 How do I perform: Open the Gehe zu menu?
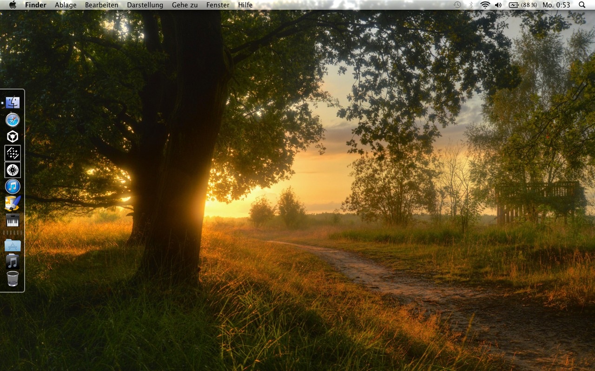click(x=185, y=5)
